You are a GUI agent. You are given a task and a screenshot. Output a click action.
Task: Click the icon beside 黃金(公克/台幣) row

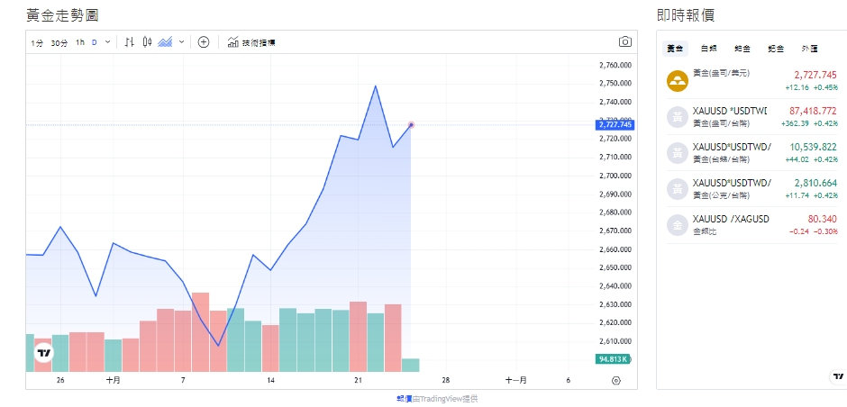click(678, 189)
